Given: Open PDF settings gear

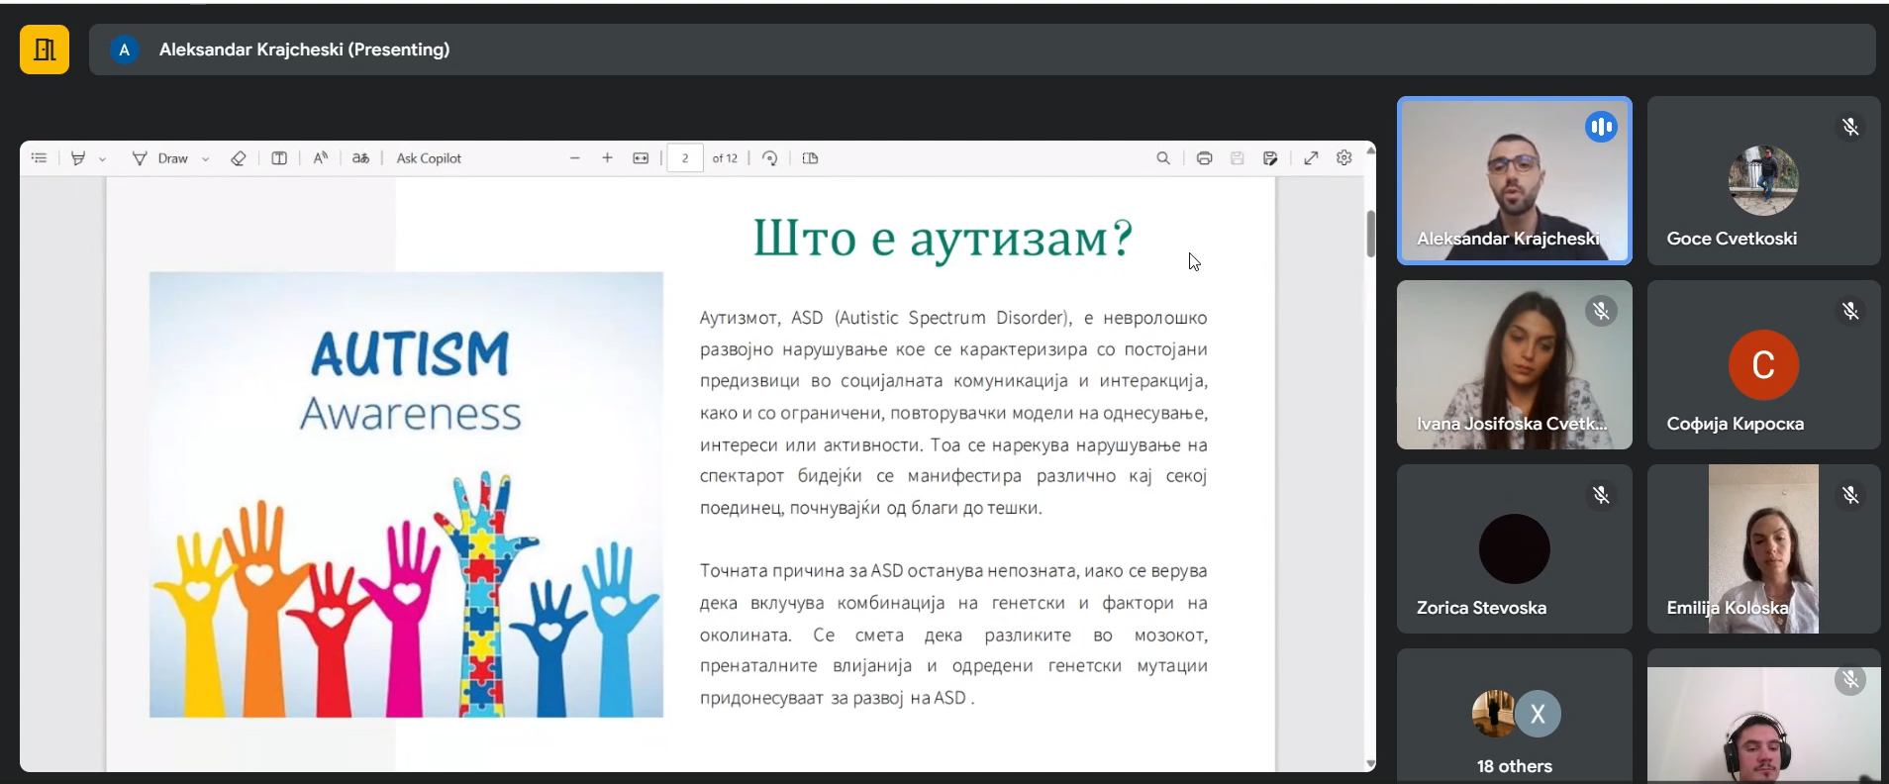Looking at the screenshot, I should [1343, 158].
